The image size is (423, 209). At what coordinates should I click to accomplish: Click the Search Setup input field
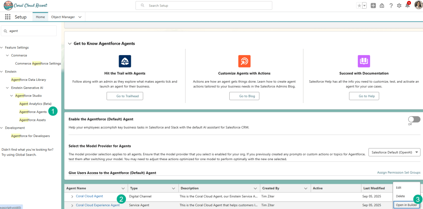[204, 5]
